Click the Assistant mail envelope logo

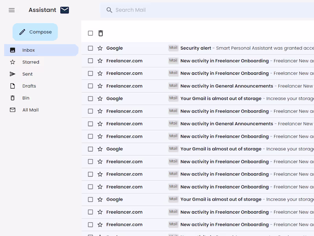point(64,10)
